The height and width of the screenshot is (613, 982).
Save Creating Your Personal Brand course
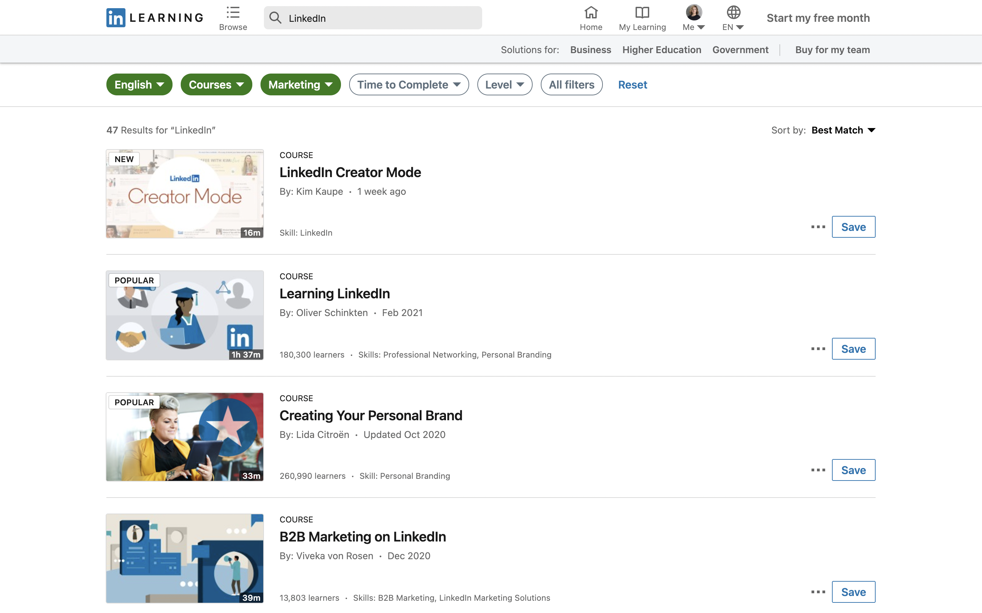tap(853, 470)
